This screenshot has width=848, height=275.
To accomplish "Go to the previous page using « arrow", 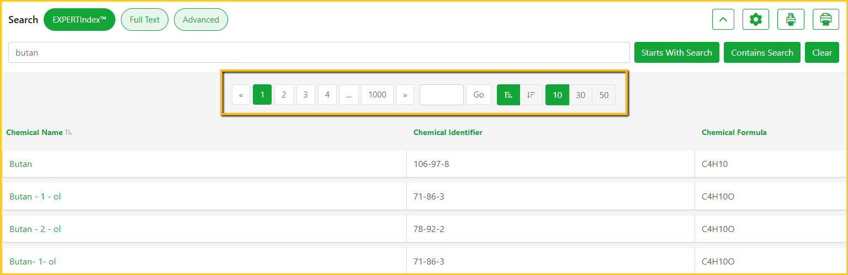I will point(241,95).
